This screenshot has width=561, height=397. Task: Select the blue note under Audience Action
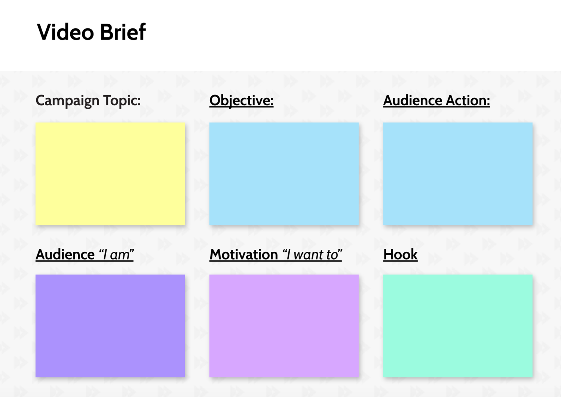458,174
